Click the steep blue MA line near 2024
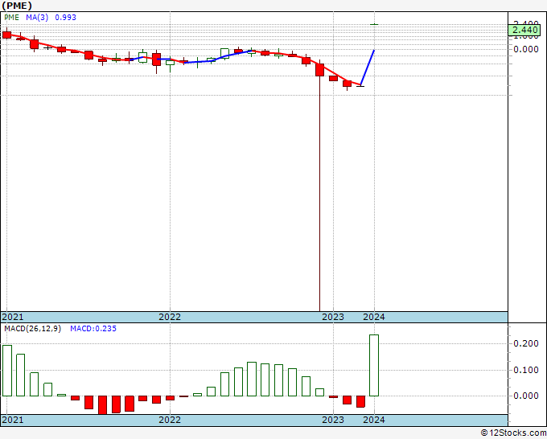547x439 pixels. (368, 68)
